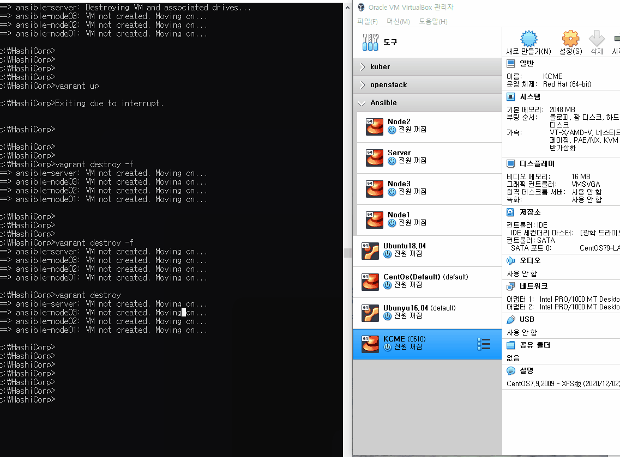Click the '2048 MB' base memory value
The image size is (620, 457).
[562, 110]
